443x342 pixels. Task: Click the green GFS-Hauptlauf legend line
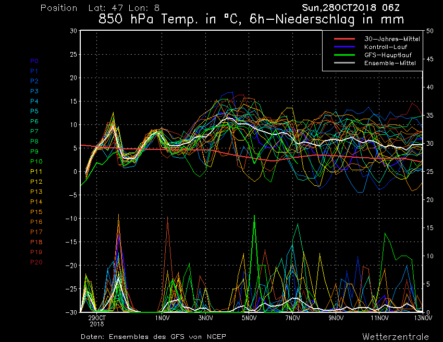[344, 55]
